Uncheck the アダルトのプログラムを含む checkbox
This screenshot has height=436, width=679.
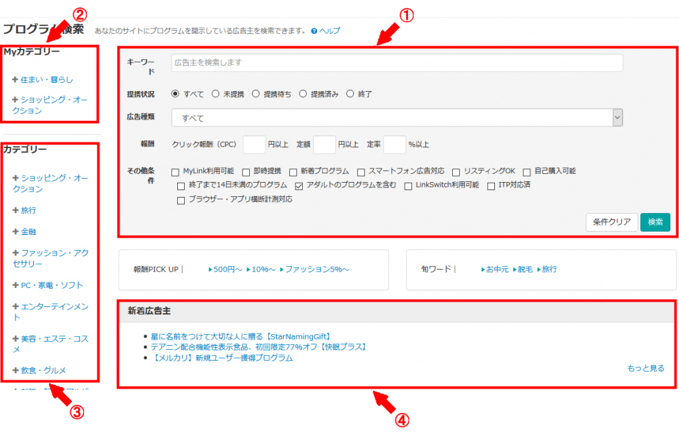tap(299, 186)
